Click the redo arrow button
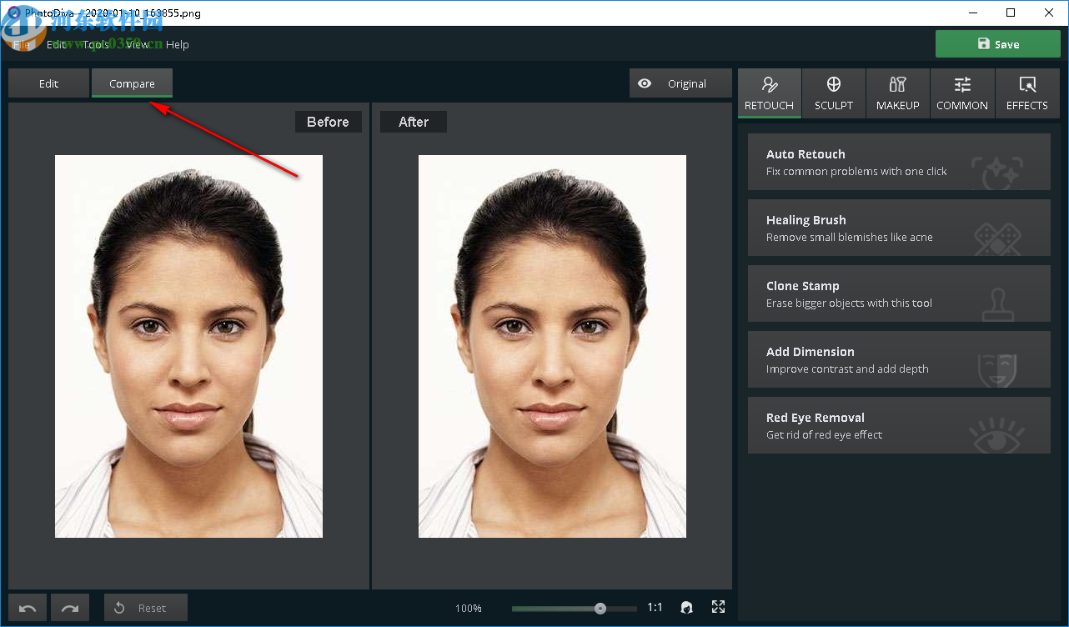 pyautogui.click(x=70, y=608)
